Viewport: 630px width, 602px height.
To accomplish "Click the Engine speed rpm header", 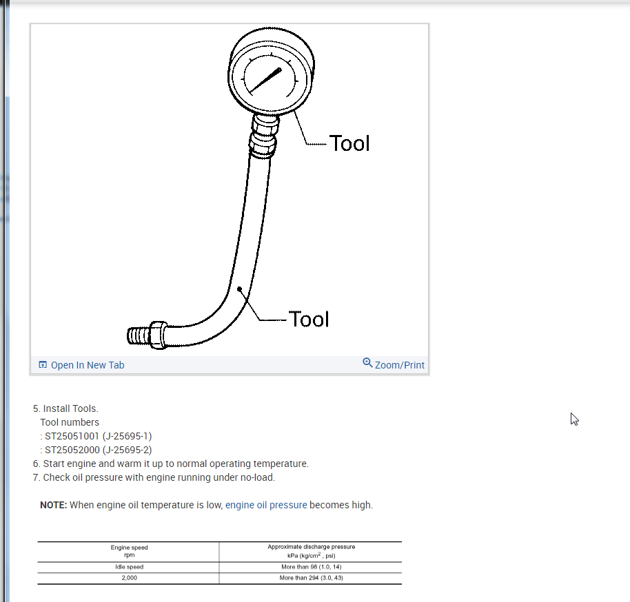I will (129, 552).
